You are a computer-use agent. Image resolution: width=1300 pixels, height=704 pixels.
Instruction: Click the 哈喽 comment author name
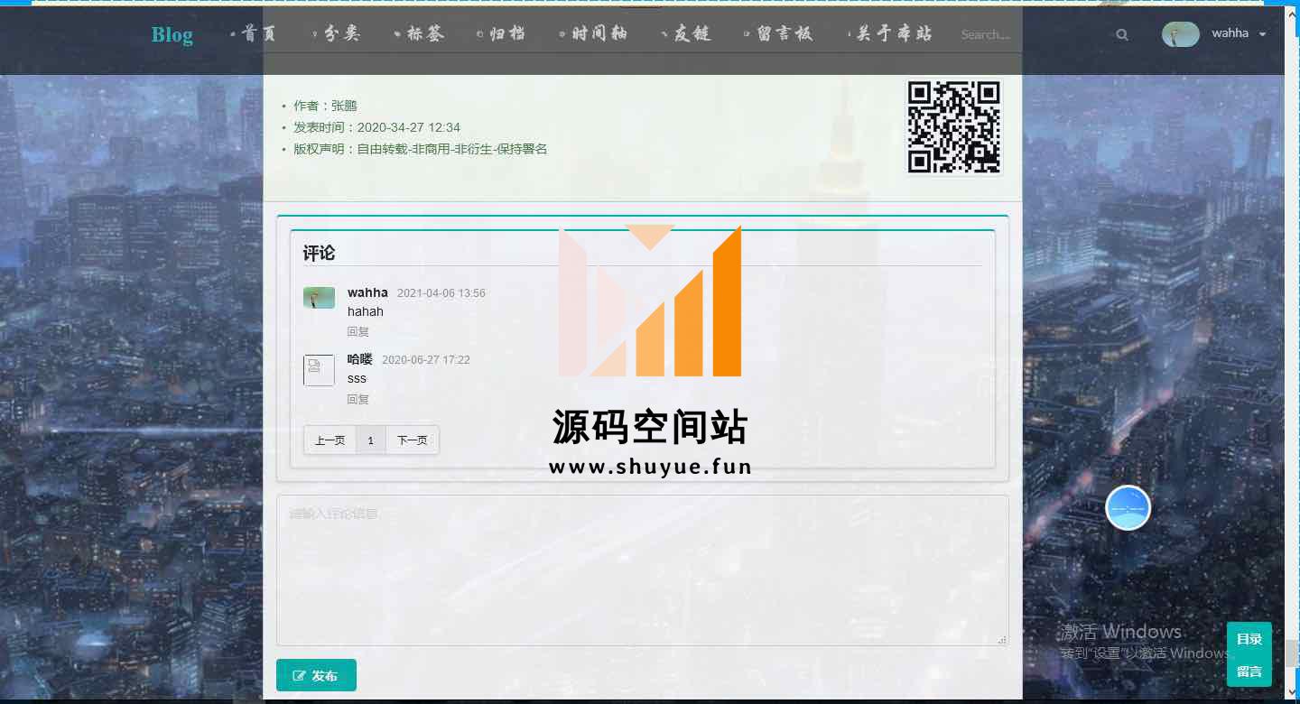pyautogui.click(x=360, y=359)
